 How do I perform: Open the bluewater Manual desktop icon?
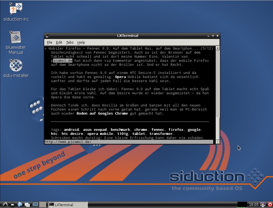pyautogui.click(x=16, y=43)
